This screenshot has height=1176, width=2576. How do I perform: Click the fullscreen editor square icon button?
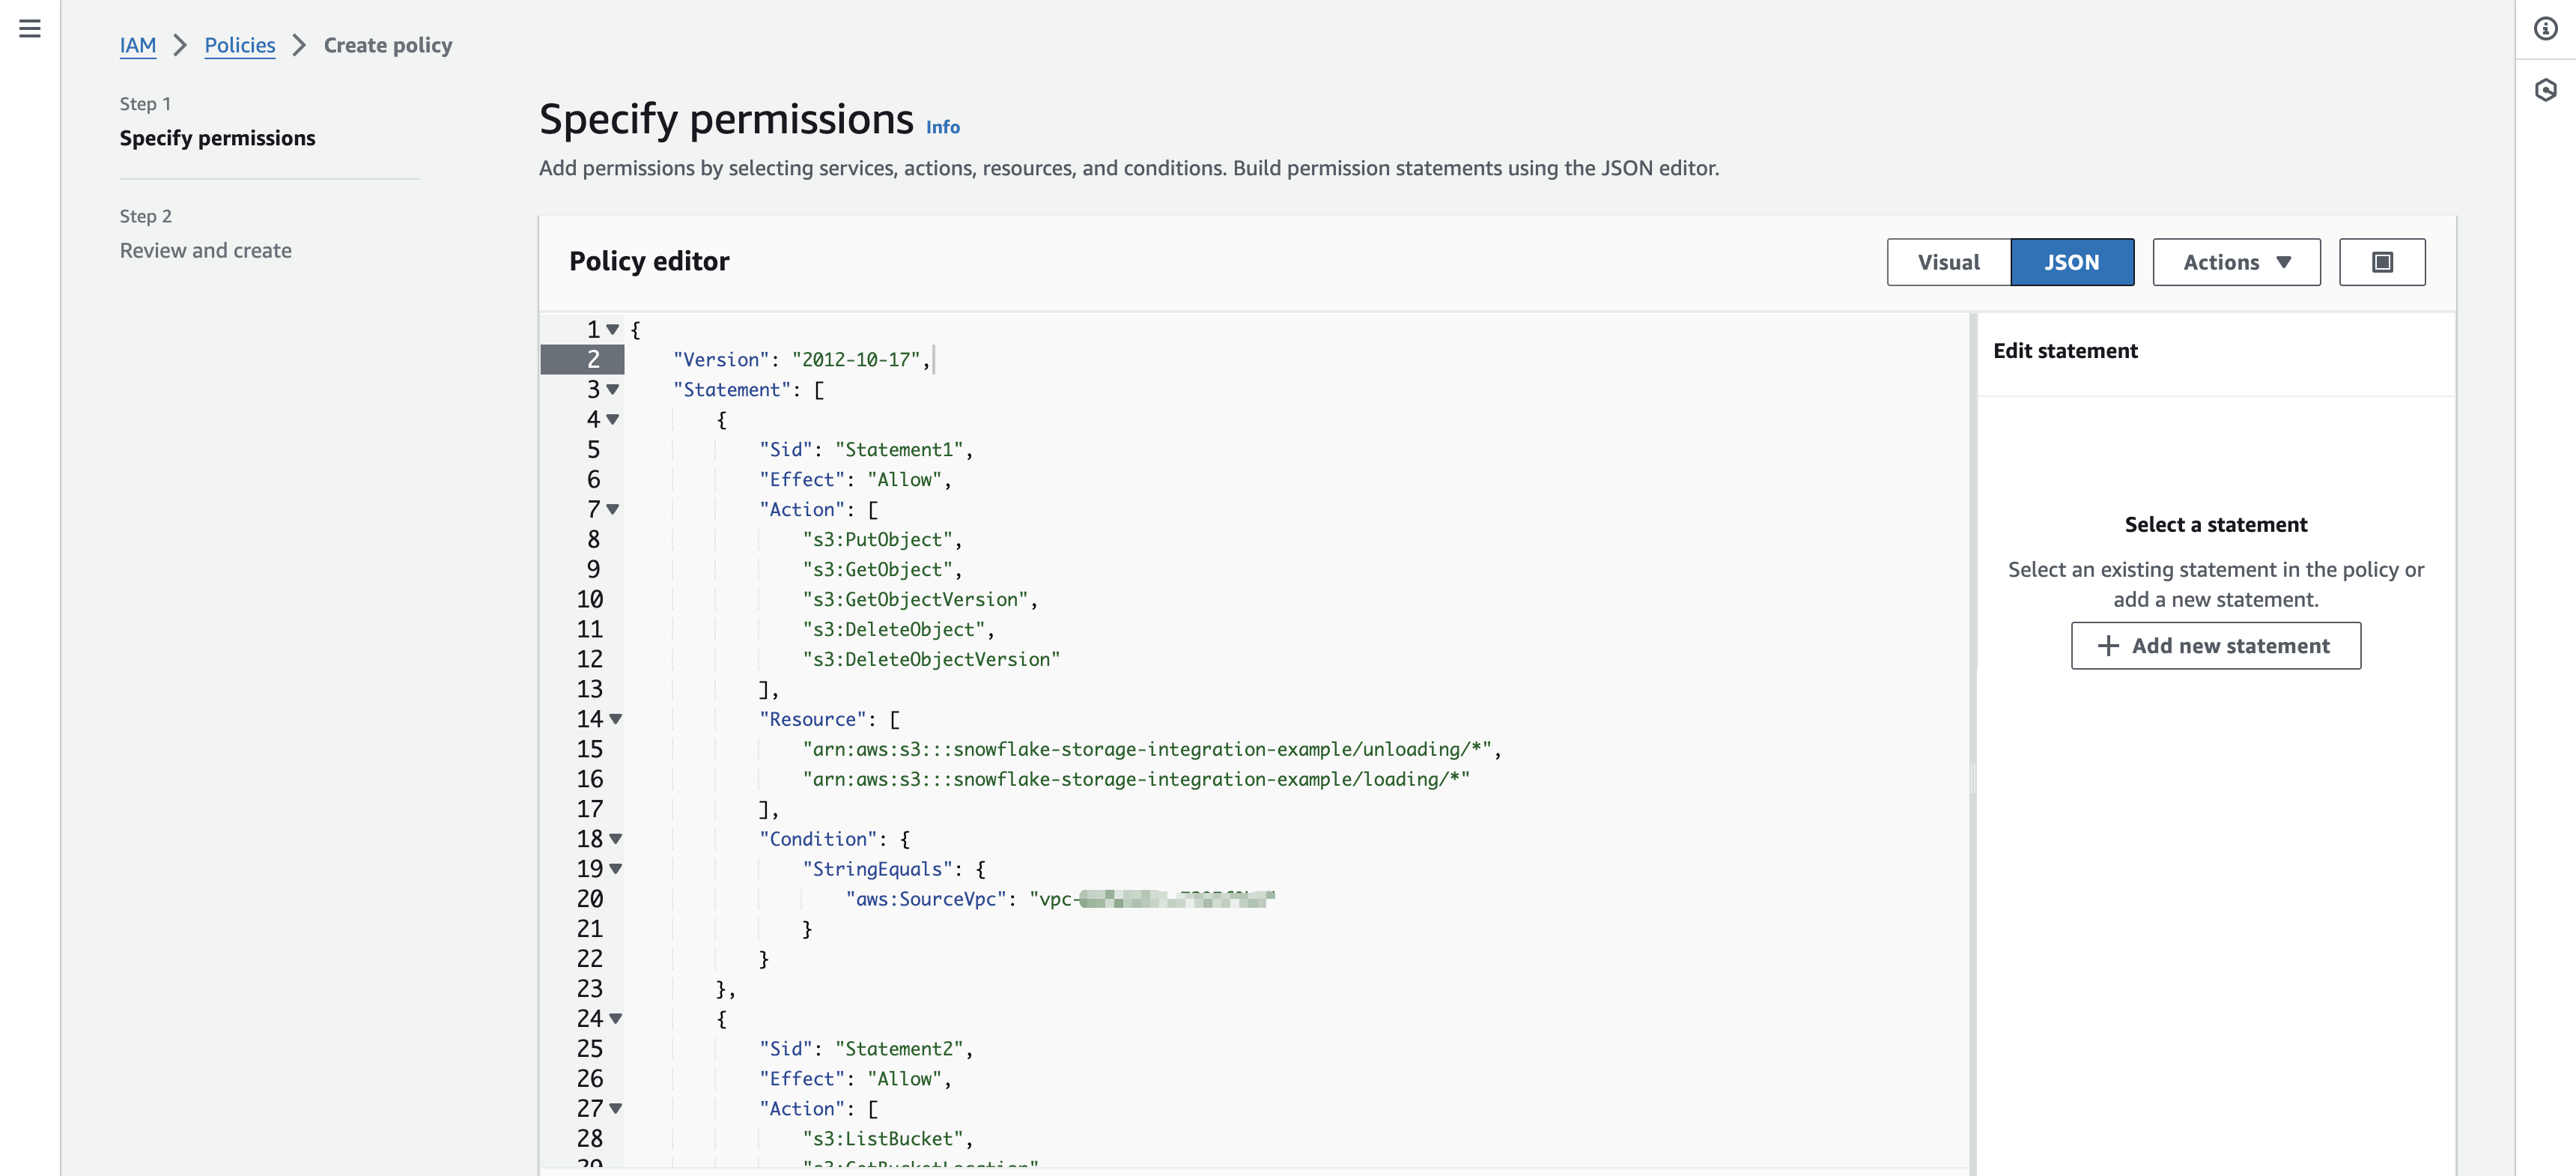(2381, 262)
